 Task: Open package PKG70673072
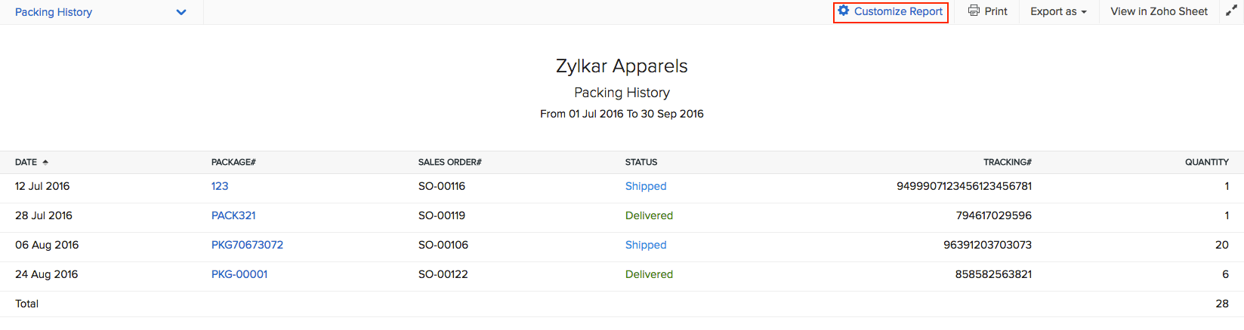pos(247,245)
